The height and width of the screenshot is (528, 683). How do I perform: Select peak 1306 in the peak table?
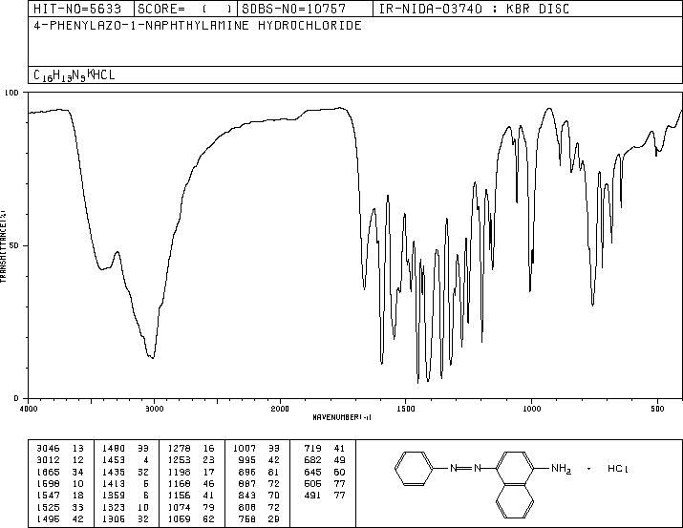click(x=125, y=519)
